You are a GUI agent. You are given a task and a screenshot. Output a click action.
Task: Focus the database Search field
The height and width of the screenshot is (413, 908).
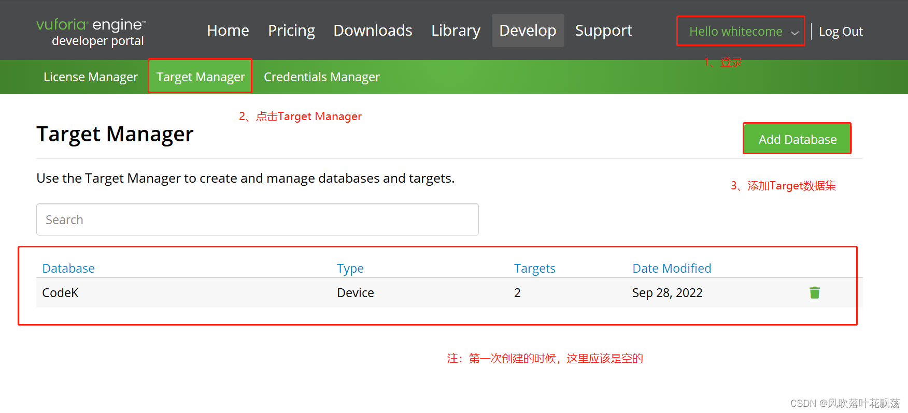258,219
